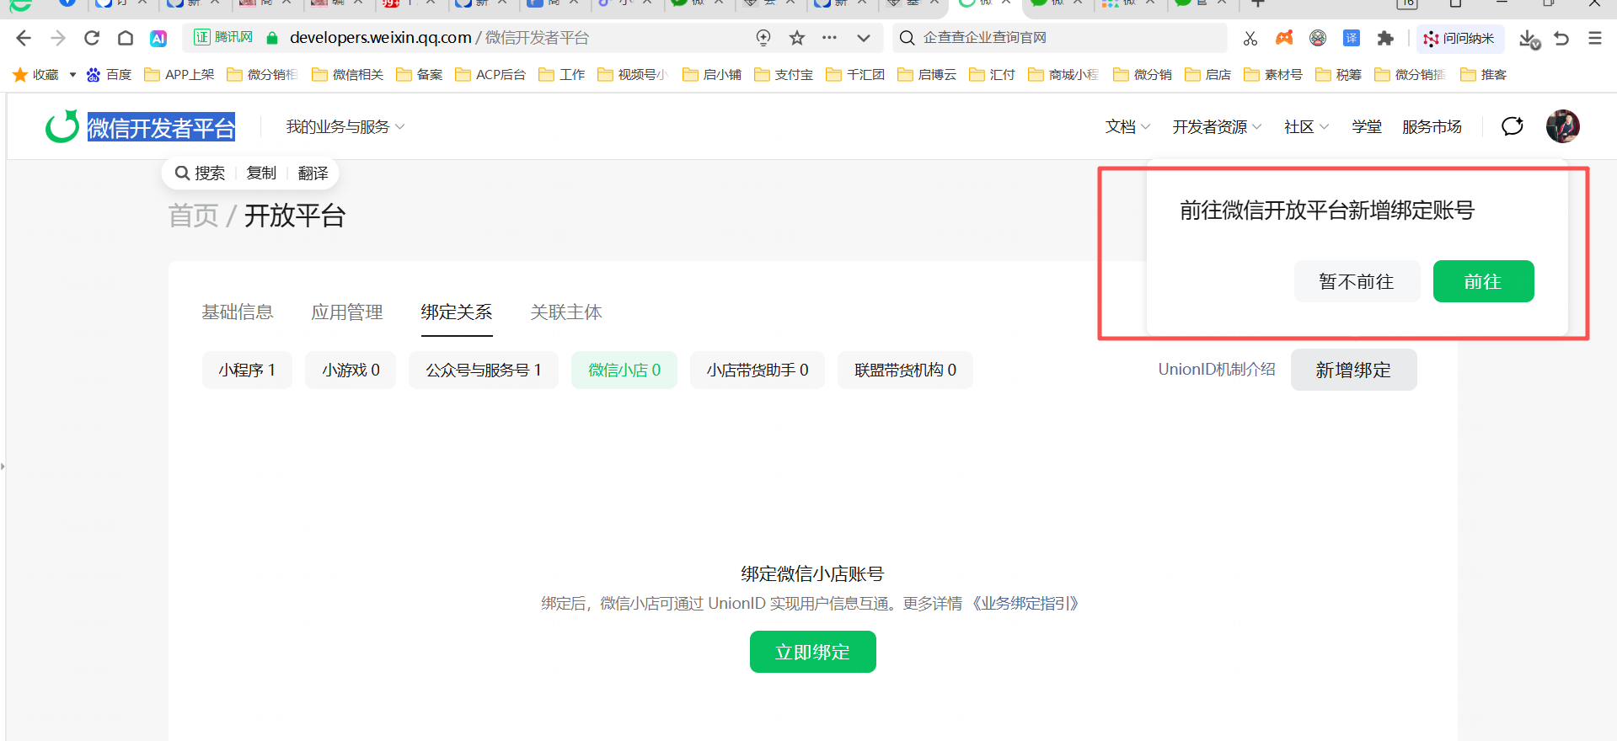Select the 绑定关系 tab
Image resolution: width=1617 pixels, height=741 pixels.
pyautogui.click(x=457, y=312)
